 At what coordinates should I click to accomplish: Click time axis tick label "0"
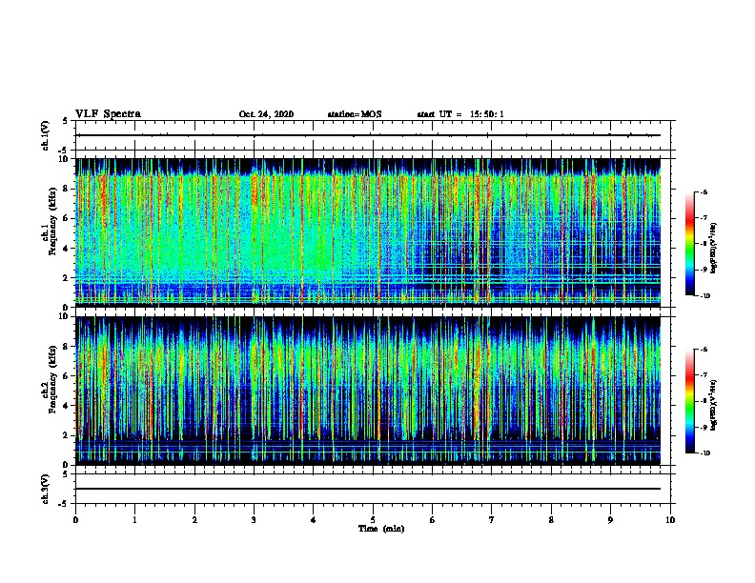(x=75, y=520)
